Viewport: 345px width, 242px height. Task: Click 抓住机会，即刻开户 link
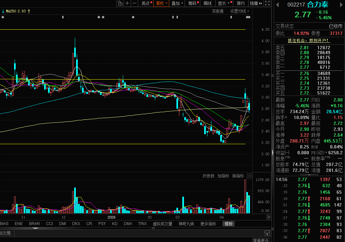[x=308, y=41]
